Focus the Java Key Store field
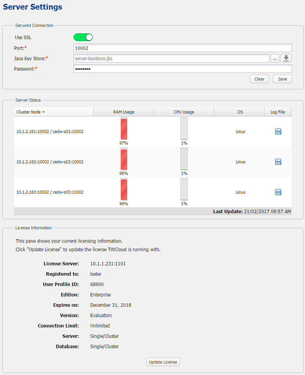305x375 pixels. (x=171, y=58)
